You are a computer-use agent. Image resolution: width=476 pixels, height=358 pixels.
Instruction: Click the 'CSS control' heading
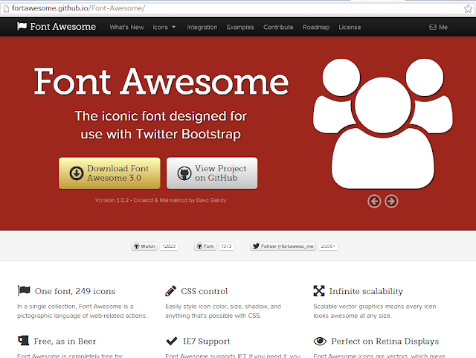(205, 291)
